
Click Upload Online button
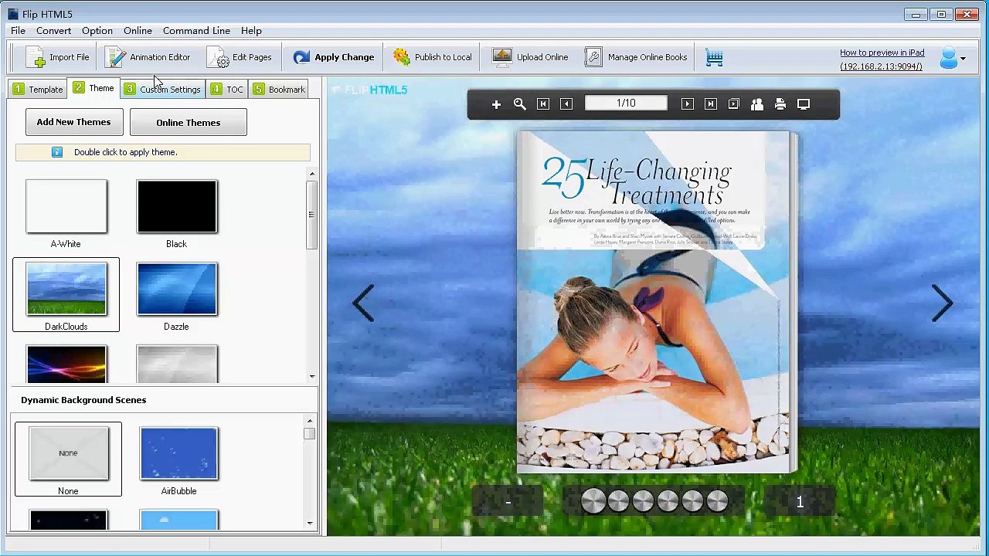point(530,57)
